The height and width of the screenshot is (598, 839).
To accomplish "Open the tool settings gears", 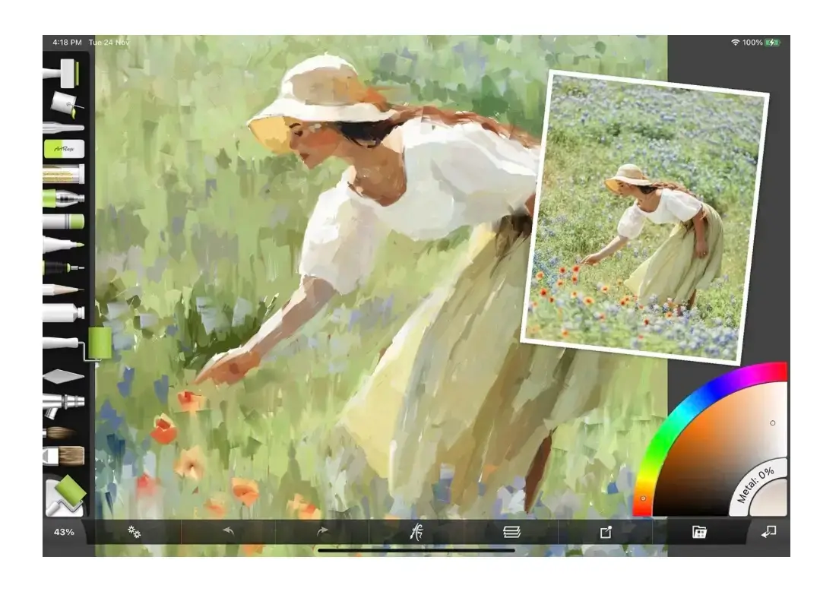I will tap(135, 532).
